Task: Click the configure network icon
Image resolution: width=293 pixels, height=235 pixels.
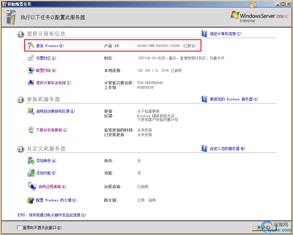Action: coord(31,70)
